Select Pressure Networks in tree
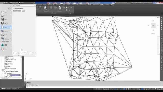Image resolution: width=163 pixels, height=92 pixels. [11, 60]
